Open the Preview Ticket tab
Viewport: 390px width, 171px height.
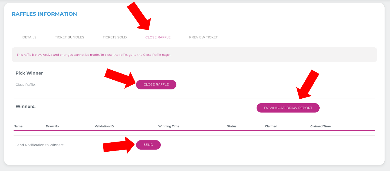203,37
